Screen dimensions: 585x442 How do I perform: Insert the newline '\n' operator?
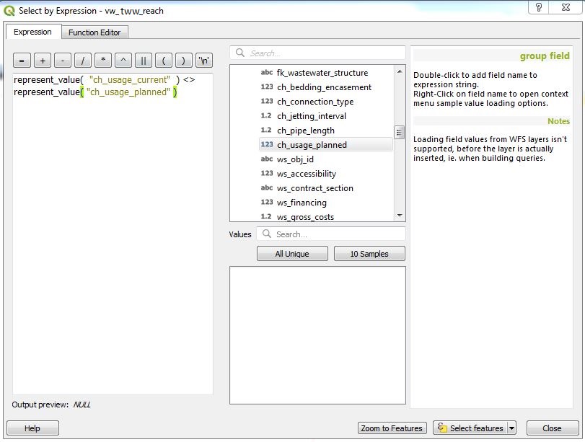(x=204, y=61)
